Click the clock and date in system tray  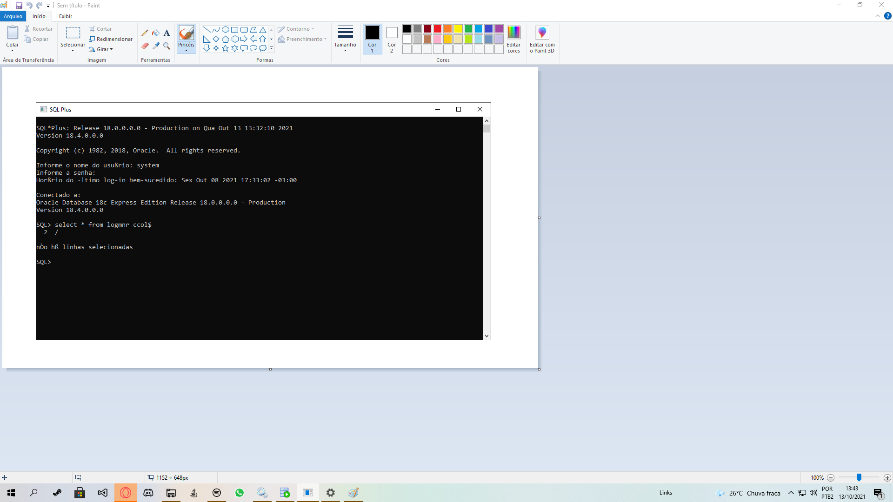[852, 493]
